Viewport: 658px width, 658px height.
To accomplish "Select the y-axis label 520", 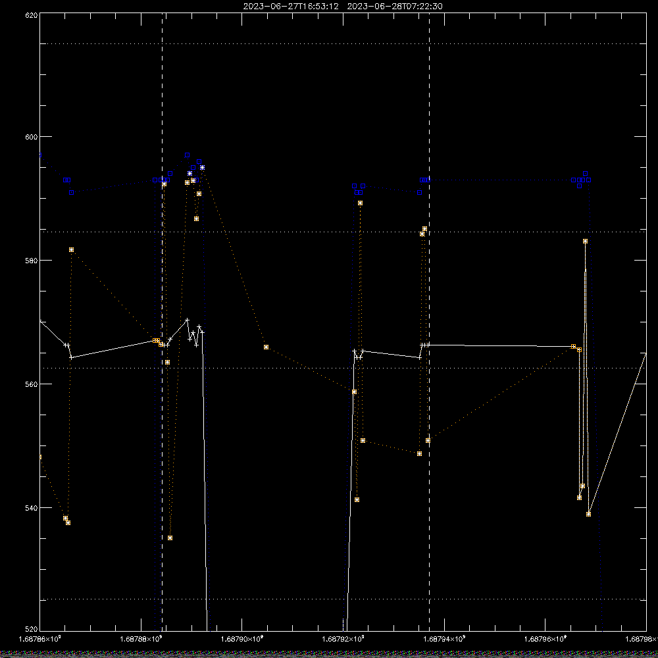I will [x=32, y=630].
